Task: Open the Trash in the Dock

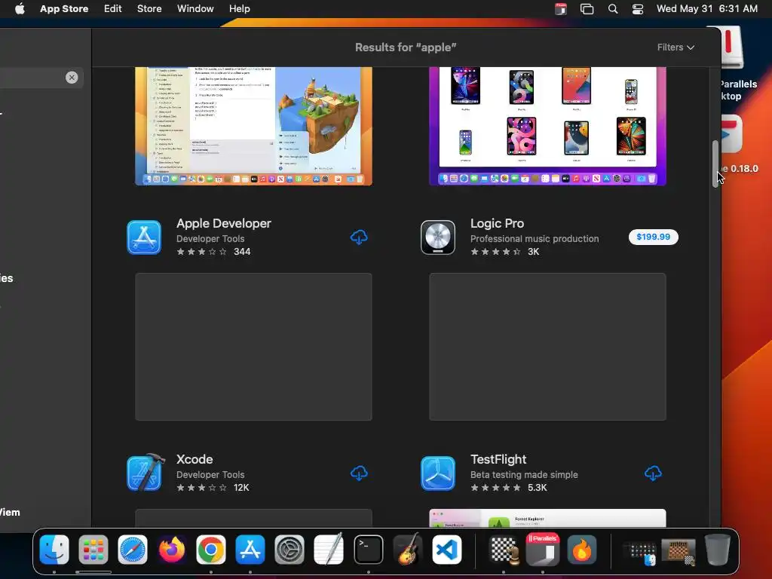Action: pyautogui.click(x=718, y=550)
